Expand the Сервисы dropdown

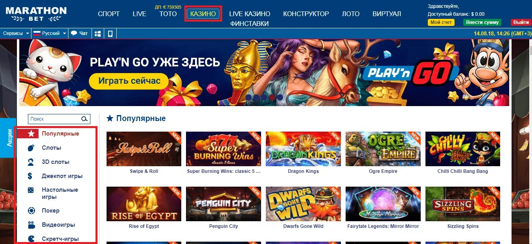[x=16, y=34]
